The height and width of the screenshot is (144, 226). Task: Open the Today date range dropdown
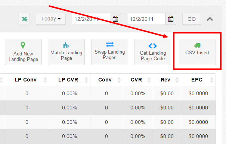tap(51, 19)
